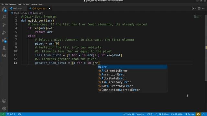Open the Selection menu
This screenshot has height=116, width=207.
point(13,4)
